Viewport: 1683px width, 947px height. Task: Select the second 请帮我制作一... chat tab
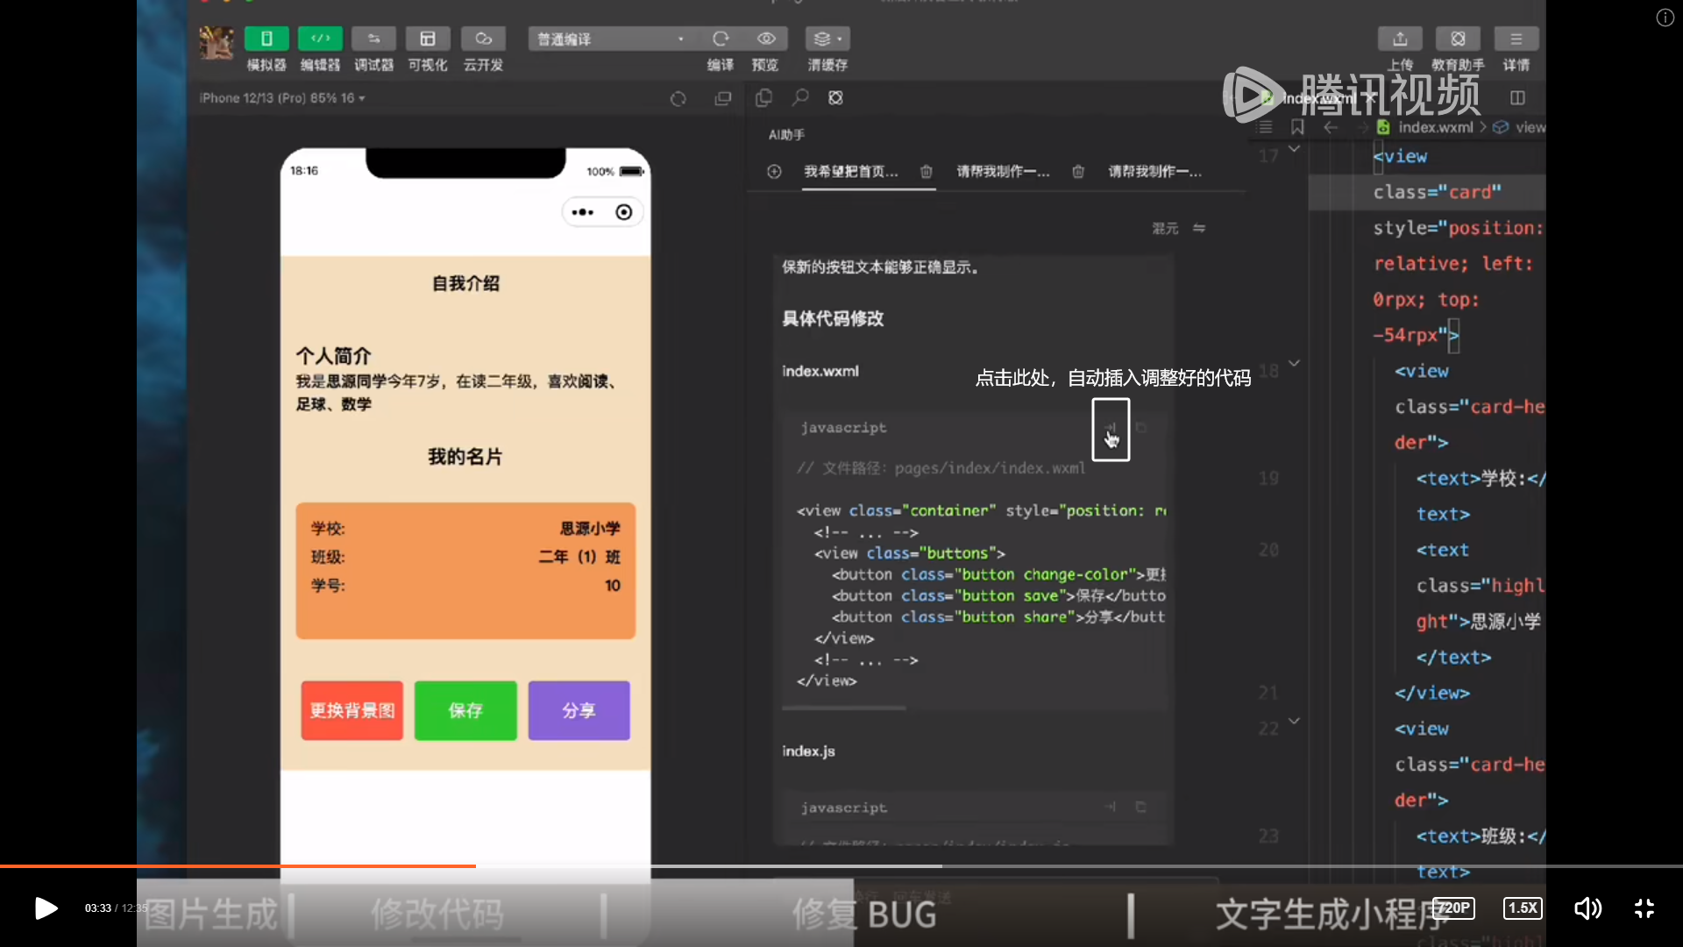pyautogui.click(x=1003, y=172)
